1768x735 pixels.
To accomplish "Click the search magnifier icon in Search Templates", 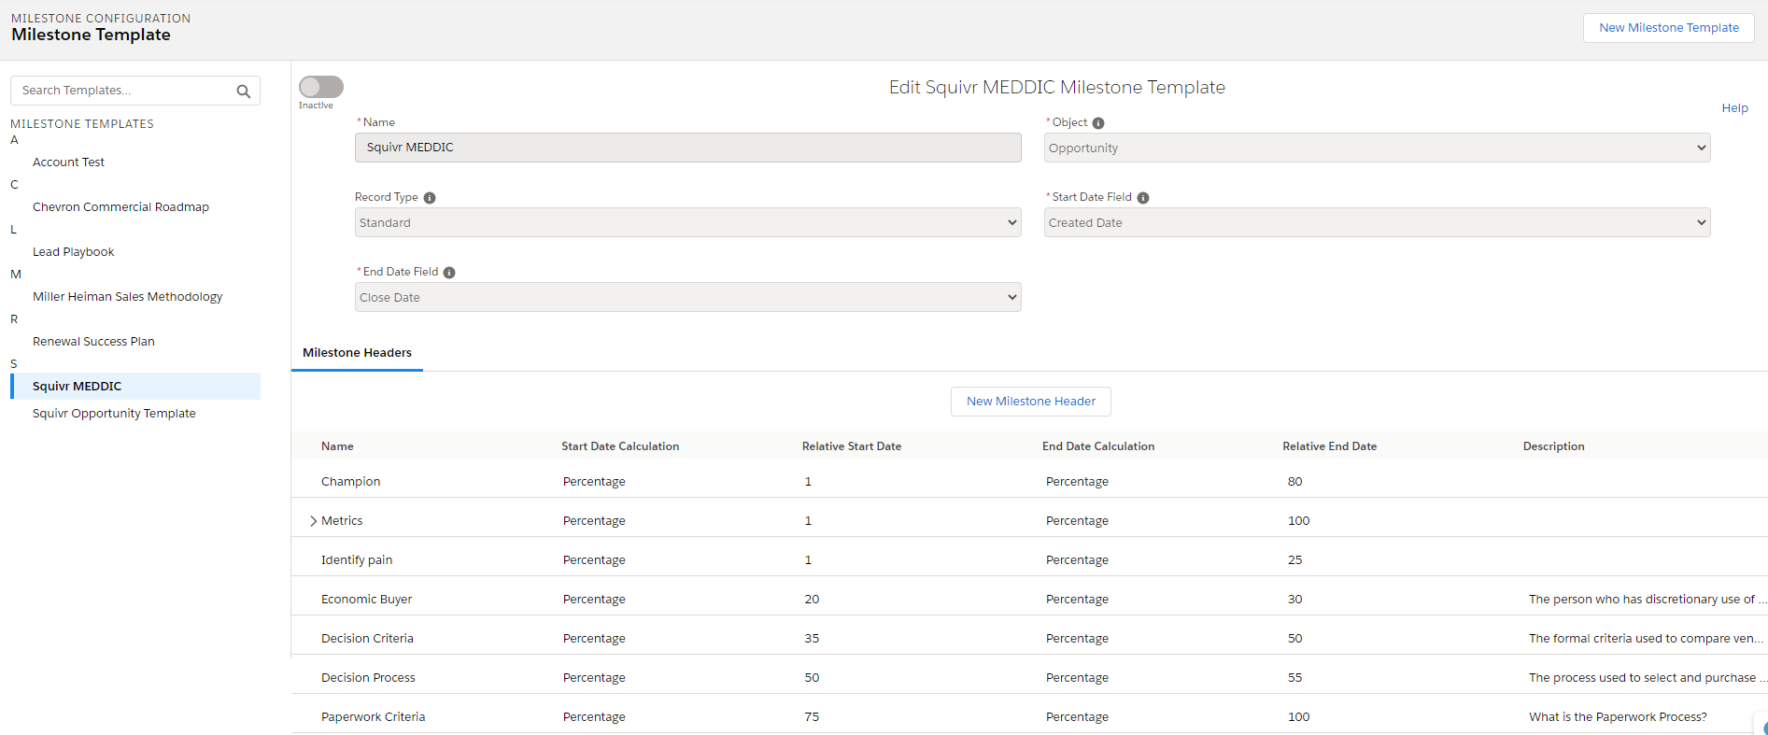I will (x=244, y=92).
